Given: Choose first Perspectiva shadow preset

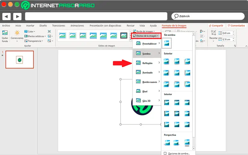Looking at the screenshot, I should pos(167,143).
